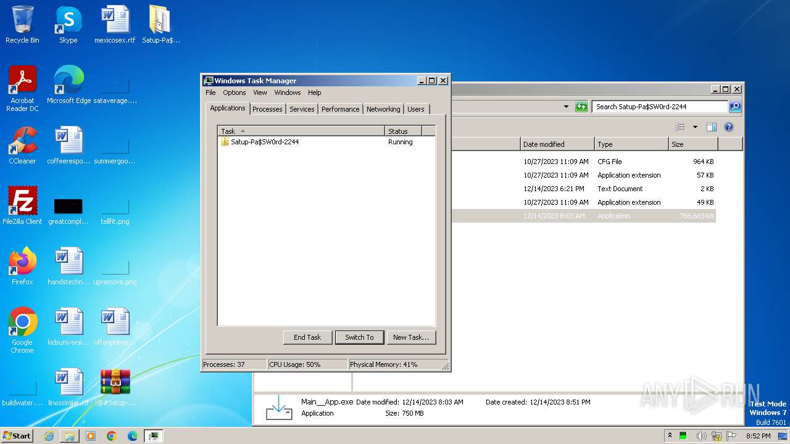This screenshot has width=790, height=444.
Task: Expand the Explorer address bar dropdown arrow
Action: pos(566,107)
